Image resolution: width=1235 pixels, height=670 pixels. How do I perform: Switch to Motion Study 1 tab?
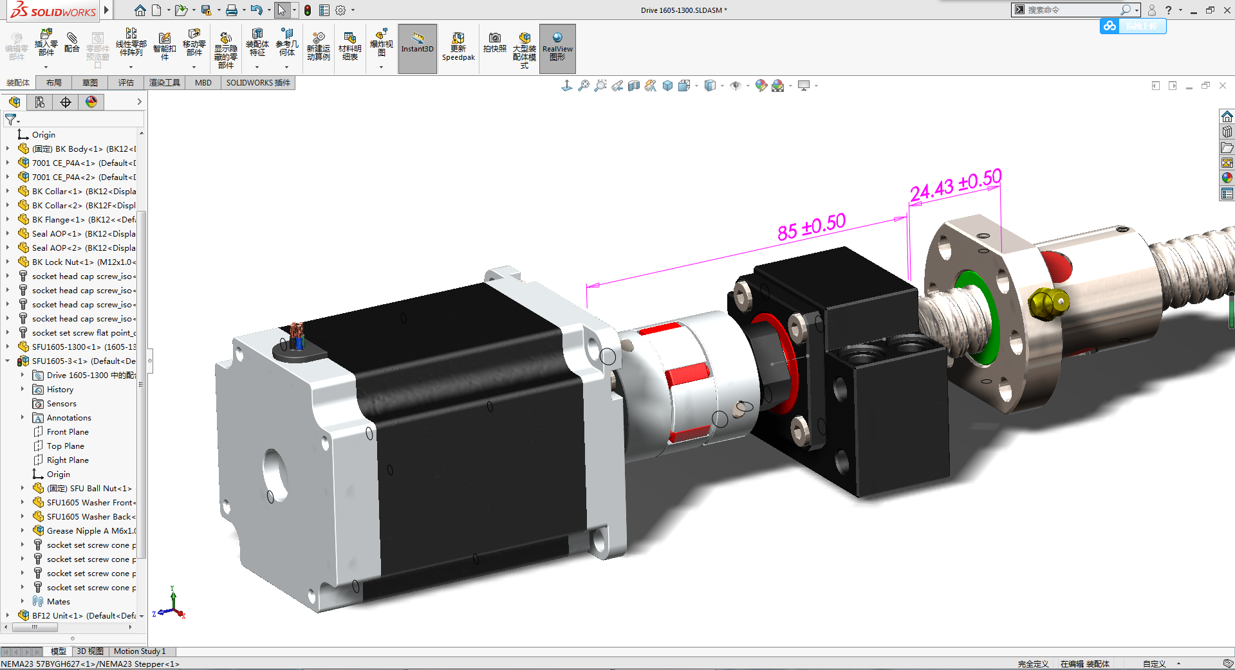click(x=140, y=651)
